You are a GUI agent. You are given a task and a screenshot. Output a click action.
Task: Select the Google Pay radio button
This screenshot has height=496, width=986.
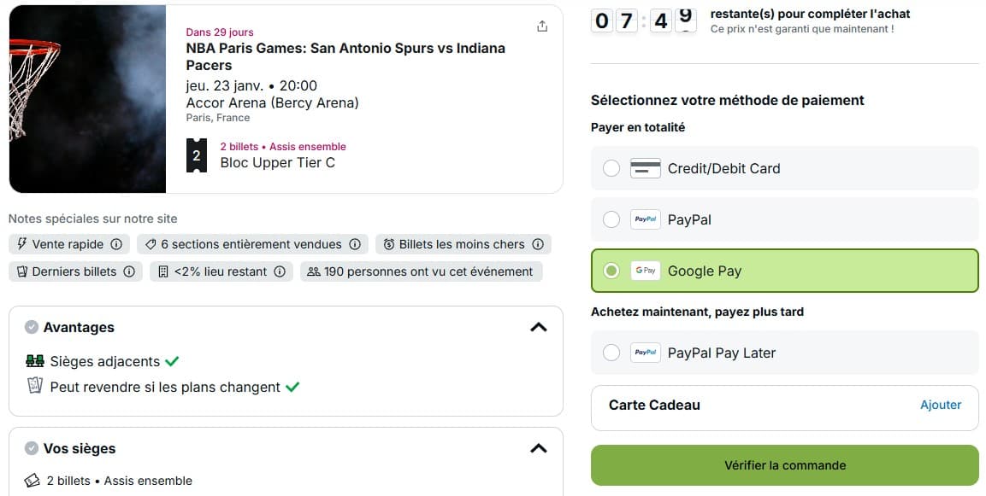[611, 271]
